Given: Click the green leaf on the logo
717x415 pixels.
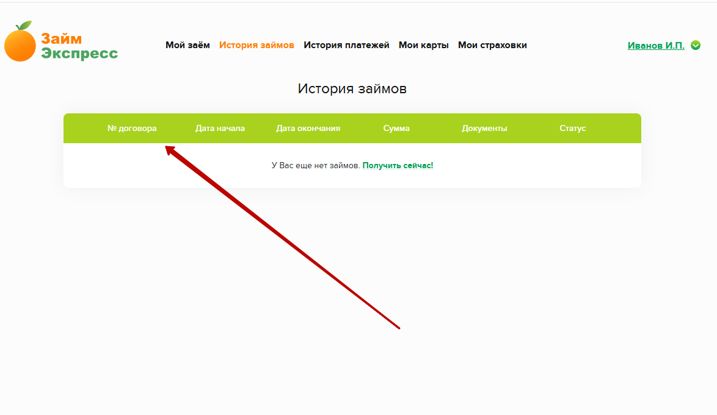Looking at the screenshot, I should [25, 25].
